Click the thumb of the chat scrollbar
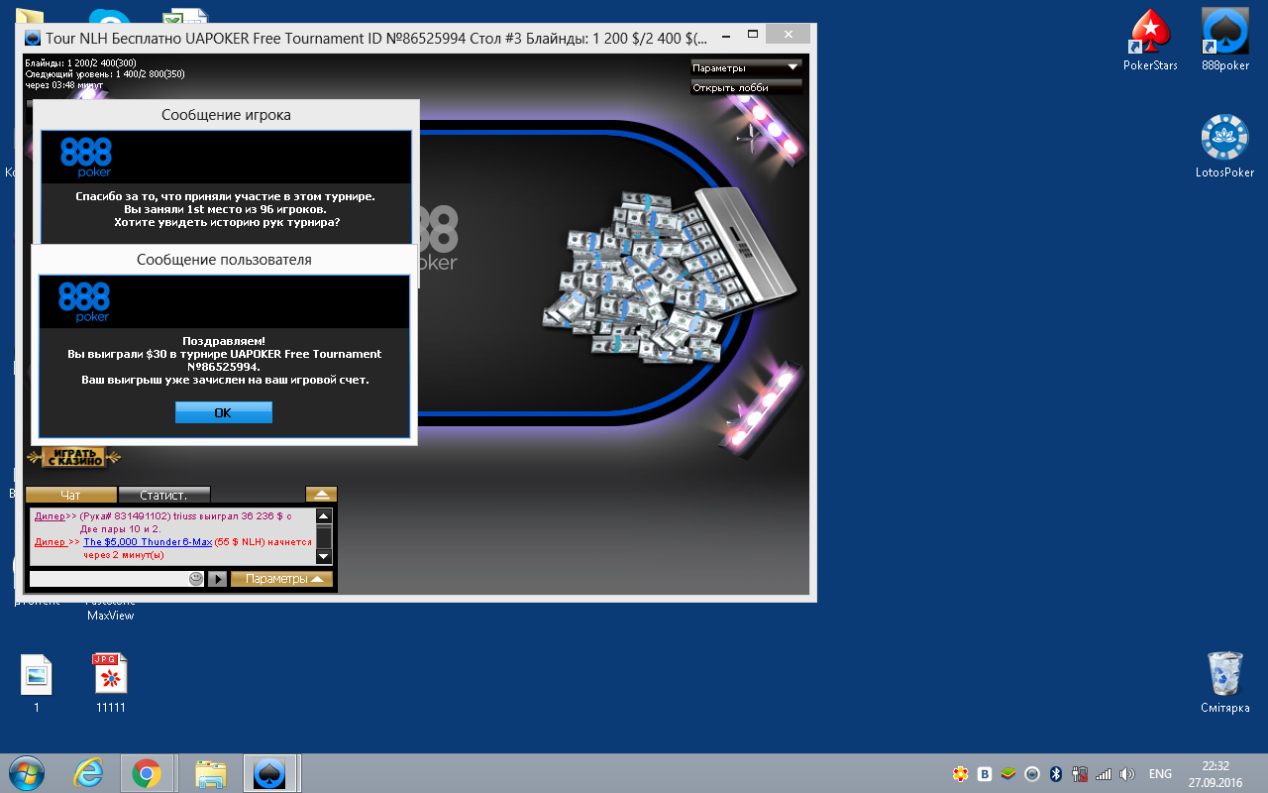 pyautogui.click(x=324, y=536)
